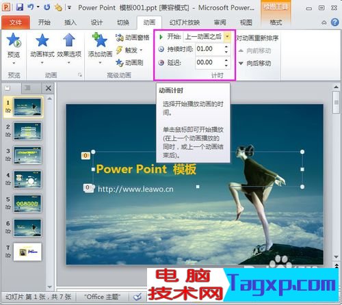
Task: Increase 延迟 with the up spinner
Action: coord(226,60)
